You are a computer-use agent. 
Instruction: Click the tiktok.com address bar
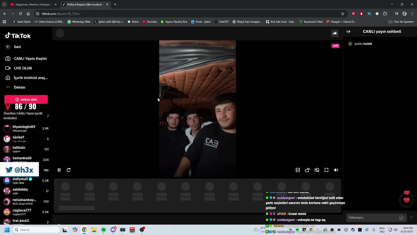point(189,14)
